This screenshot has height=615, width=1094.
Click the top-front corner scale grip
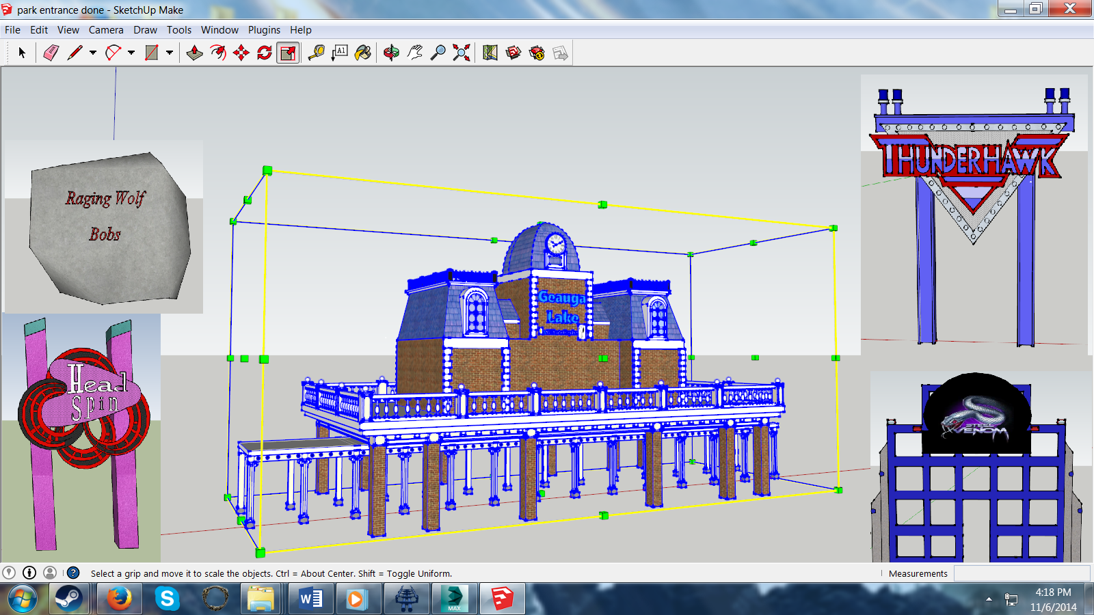(267, 171)
